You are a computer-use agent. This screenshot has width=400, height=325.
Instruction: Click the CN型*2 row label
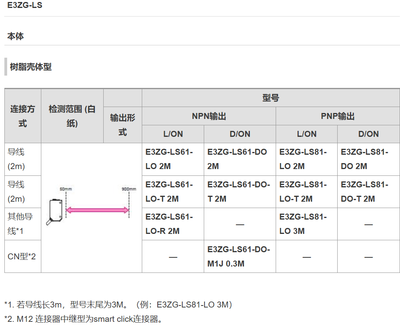(x=22, y=257)
